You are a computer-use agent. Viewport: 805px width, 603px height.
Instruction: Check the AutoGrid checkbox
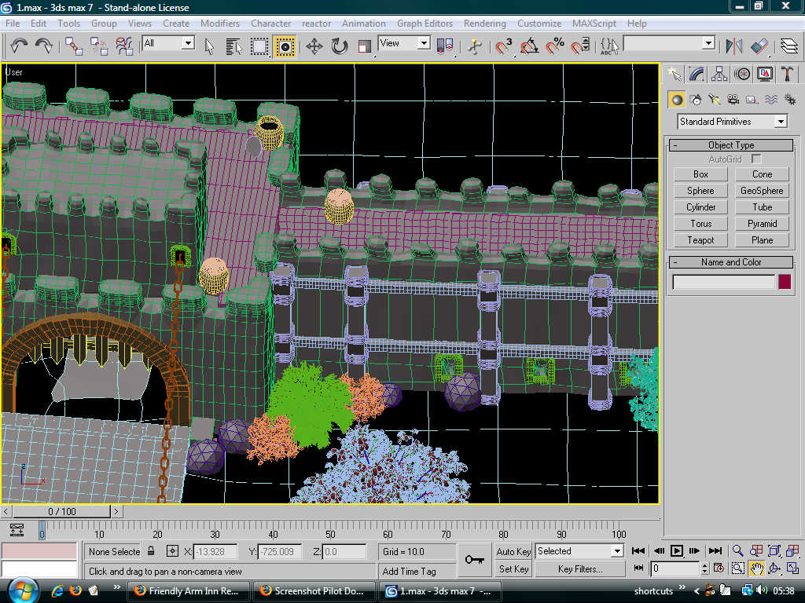[x=755, y=159]
